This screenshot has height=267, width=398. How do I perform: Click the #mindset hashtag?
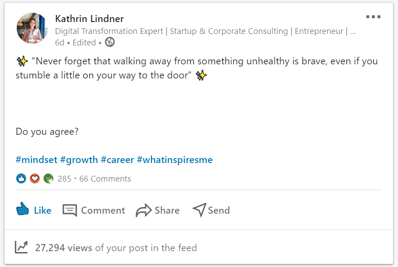pyautogui.click(x=37, y=159)
